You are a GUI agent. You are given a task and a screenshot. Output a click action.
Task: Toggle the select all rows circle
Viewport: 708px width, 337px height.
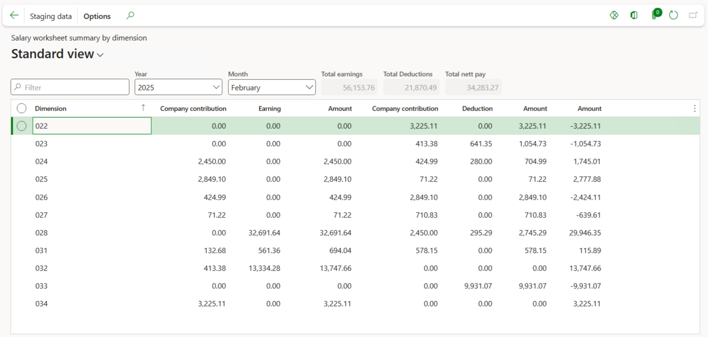[x=21, y=109]
